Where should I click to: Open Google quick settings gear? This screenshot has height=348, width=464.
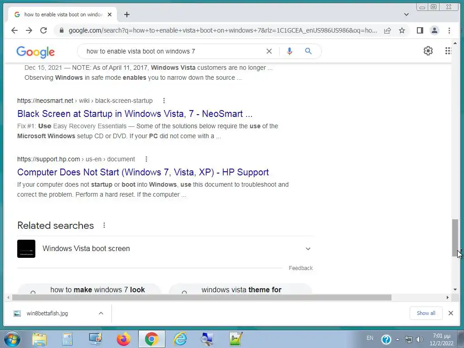point(428,51)
